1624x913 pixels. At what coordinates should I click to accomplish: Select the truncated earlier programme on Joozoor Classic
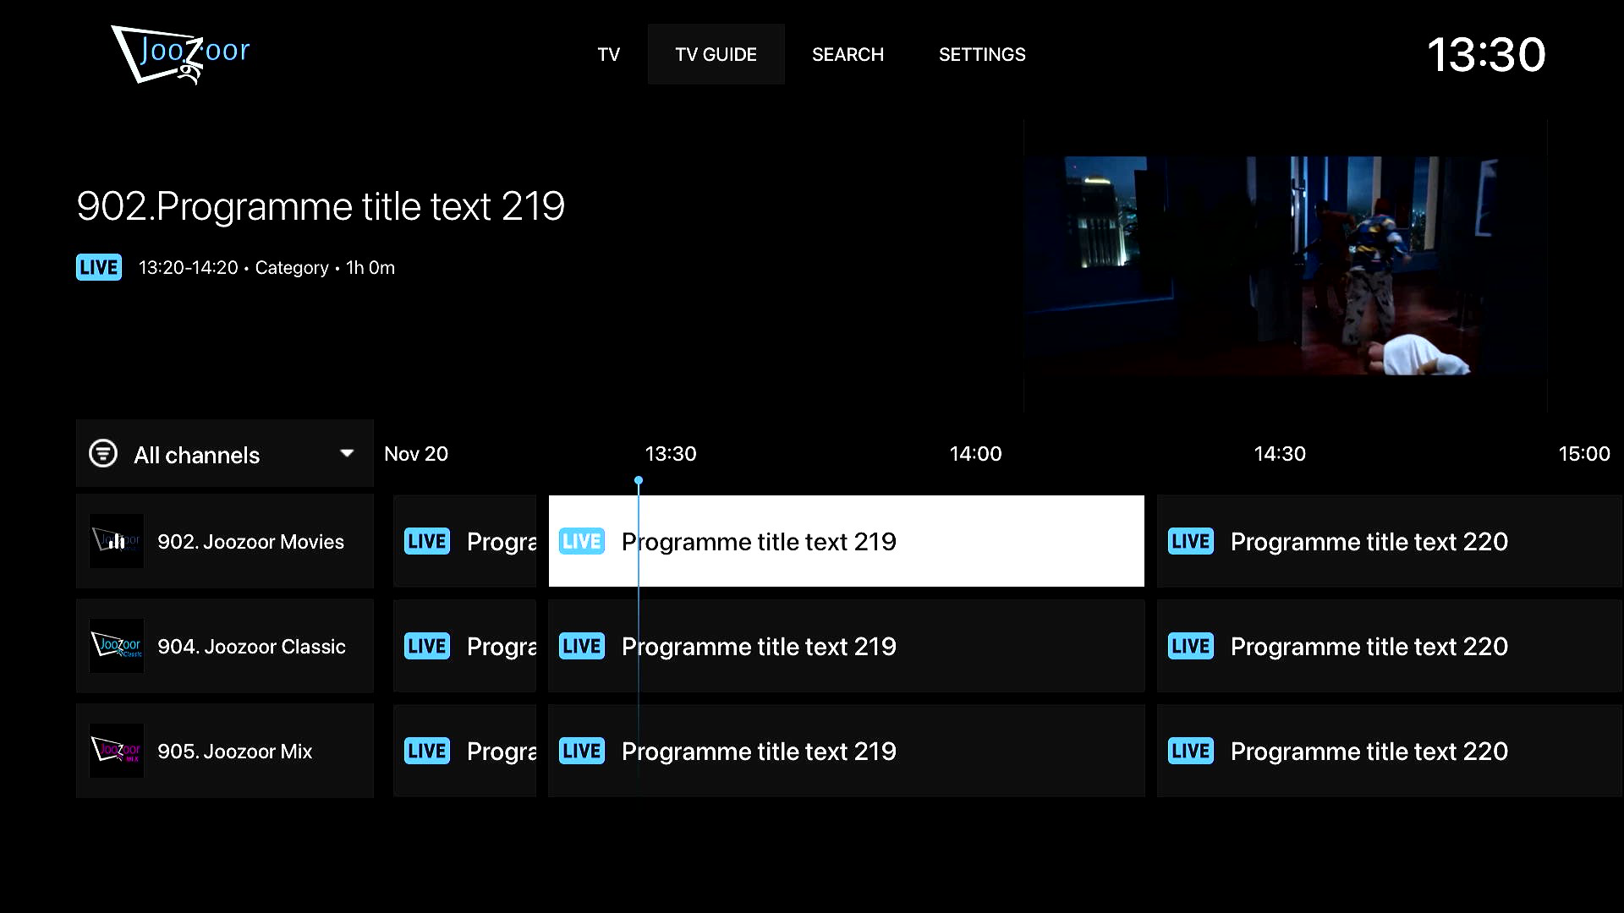pyautogui.click(x=465, y=646)
